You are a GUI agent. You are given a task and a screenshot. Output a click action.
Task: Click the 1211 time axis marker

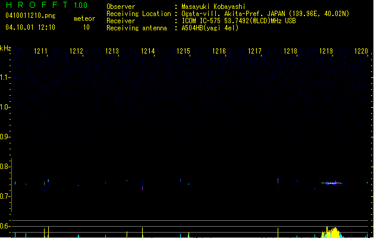40,51
